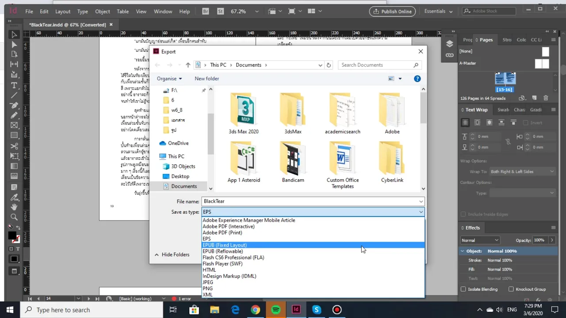Click the File name input field
The height and width of the screenshot is (318, 566).
[x=310, y=201]
